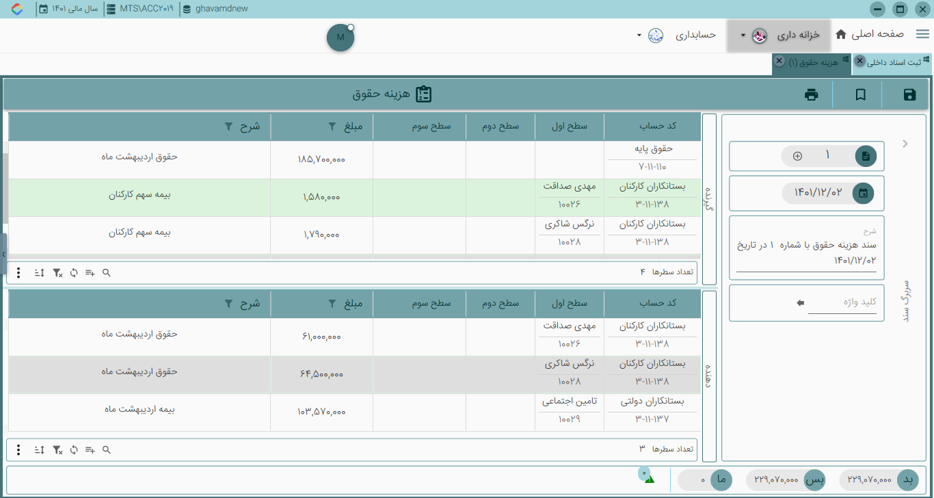The height and width of the screenshot is (498, 934).
Task: Click the document number icon beside 1
Action: [866, 156]
